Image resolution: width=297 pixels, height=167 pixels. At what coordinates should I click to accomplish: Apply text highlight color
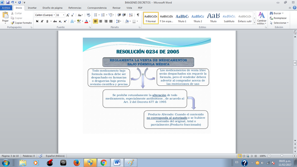79,21
